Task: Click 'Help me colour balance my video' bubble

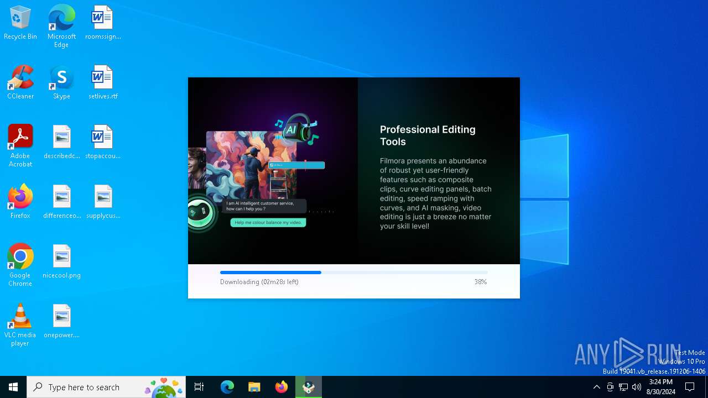Action: coord(268,223)
